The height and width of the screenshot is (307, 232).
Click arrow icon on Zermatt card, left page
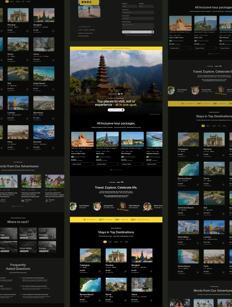coord(53,148)
